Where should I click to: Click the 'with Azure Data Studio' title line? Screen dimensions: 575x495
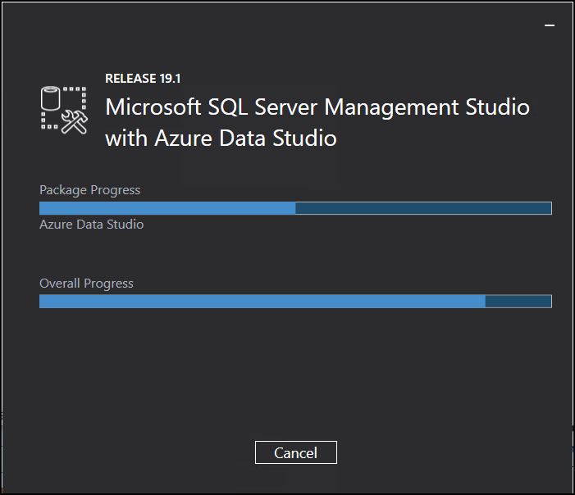(221, 139)
